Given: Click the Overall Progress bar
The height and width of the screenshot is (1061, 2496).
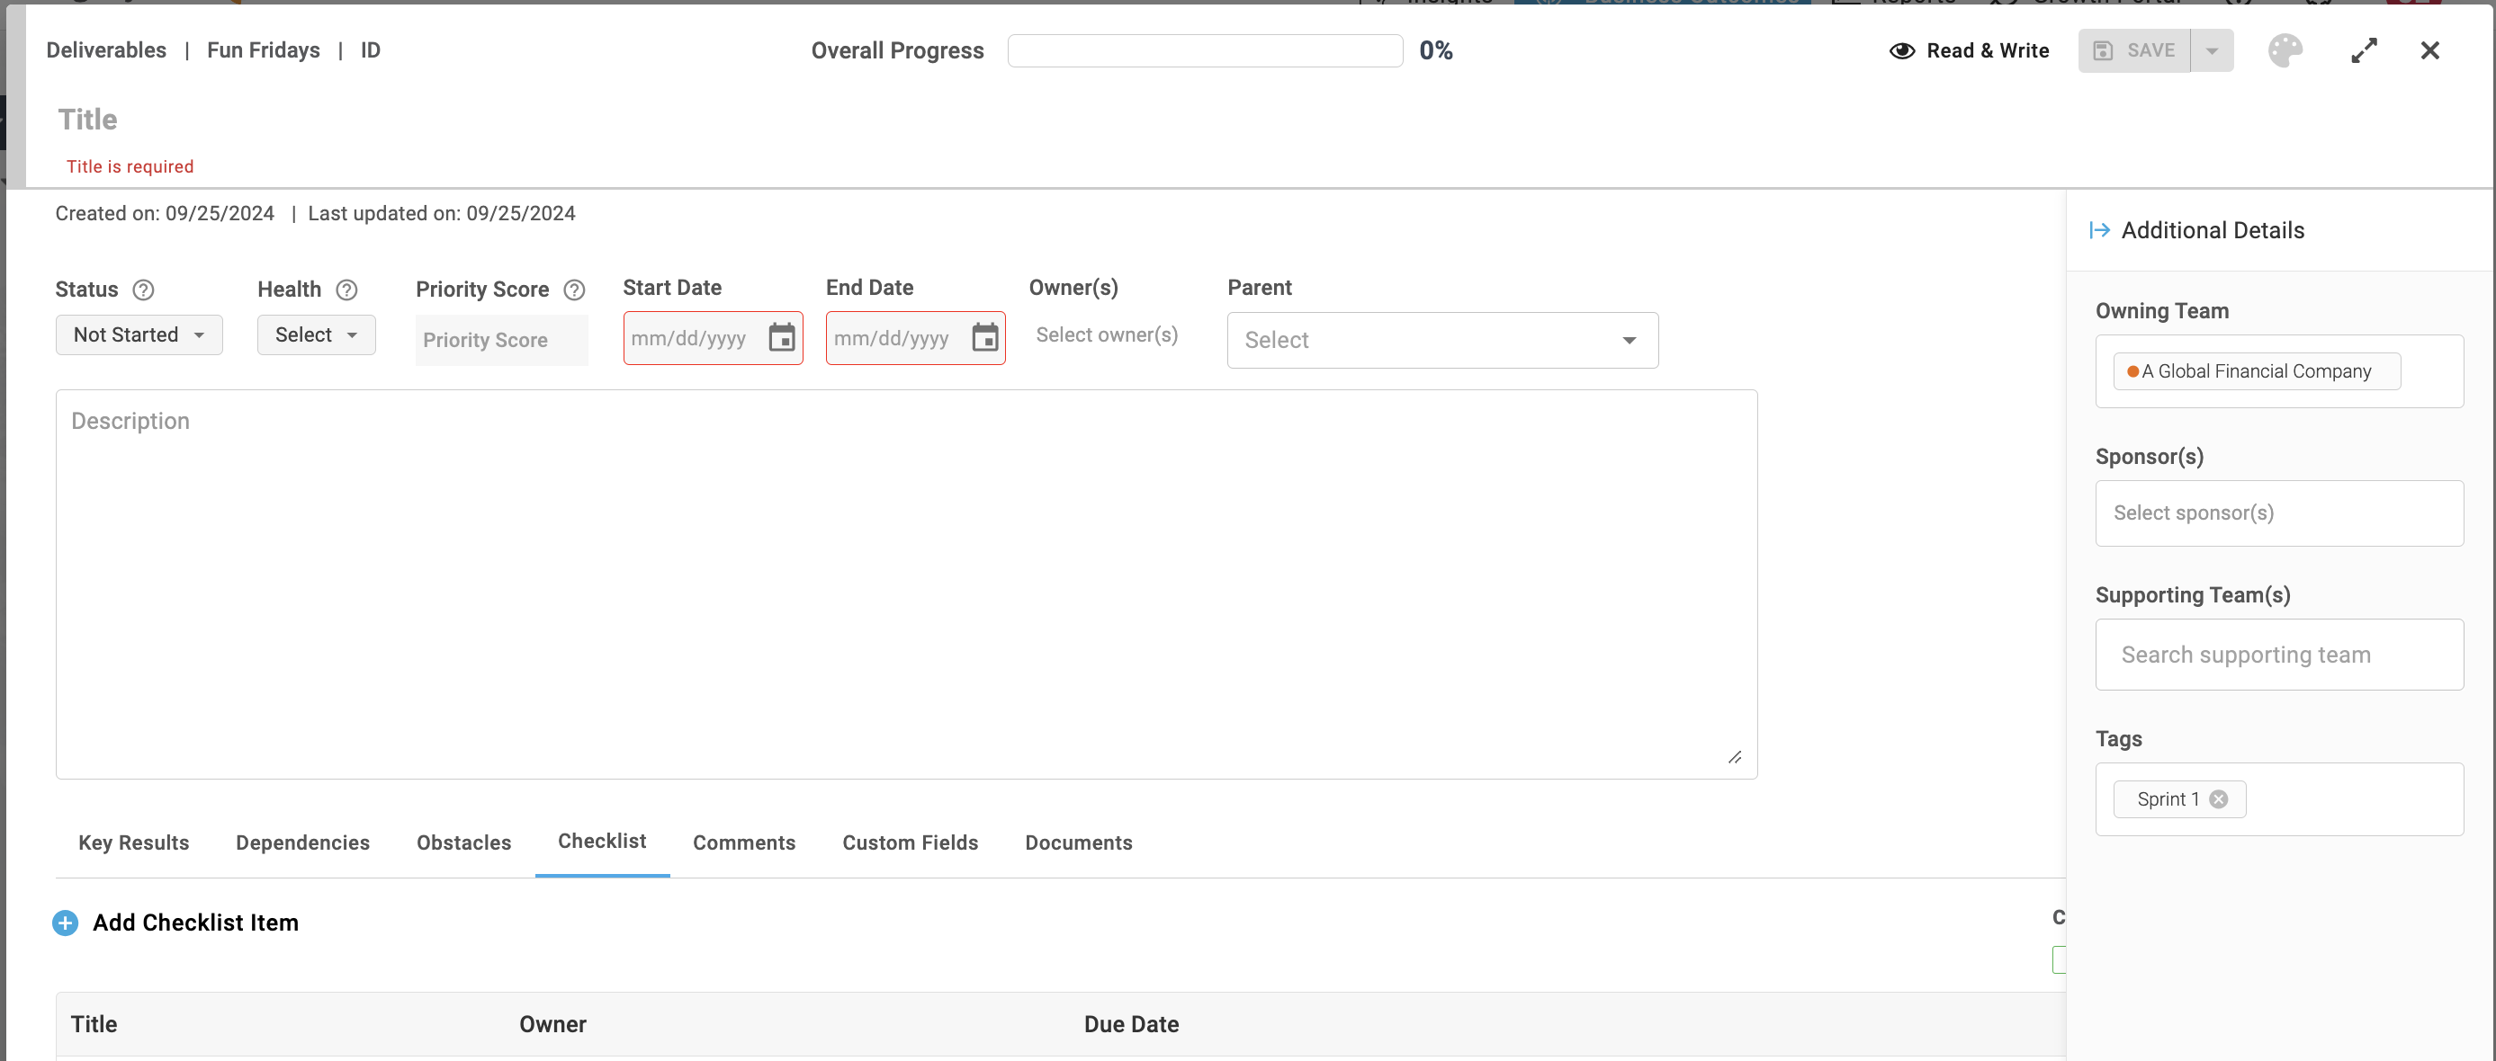Looking at the screenshot, I should [1205, 50].
